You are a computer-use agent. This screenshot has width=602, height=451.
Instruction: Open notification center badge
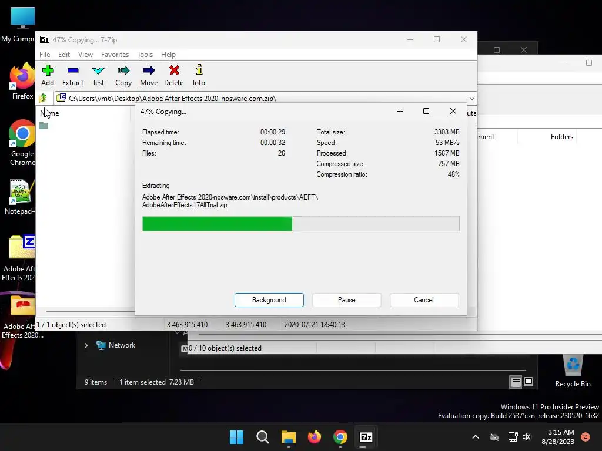point(586,437)
